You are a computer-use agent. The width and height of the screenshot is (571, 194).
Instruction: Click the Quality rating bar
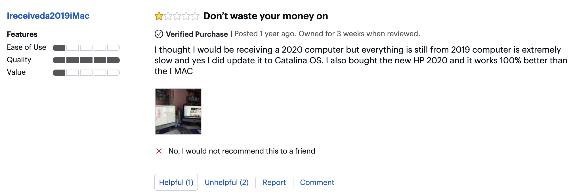coord(86,60)
